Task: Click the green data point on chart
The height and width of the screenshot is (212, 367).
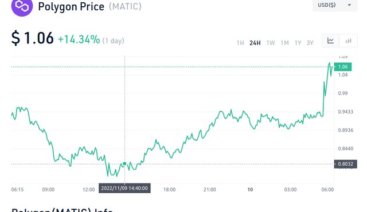Action: [124, 164]
